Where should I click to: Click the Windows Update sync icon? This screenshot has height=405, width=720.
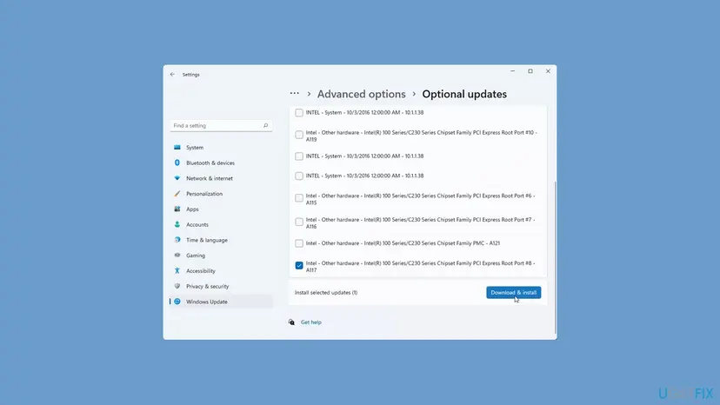[x=177, y=302]
